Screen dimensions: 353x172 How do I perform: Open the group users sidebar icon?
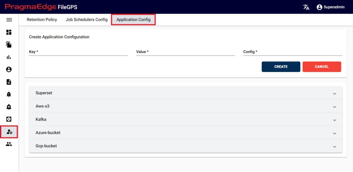(x=9, y=144)
